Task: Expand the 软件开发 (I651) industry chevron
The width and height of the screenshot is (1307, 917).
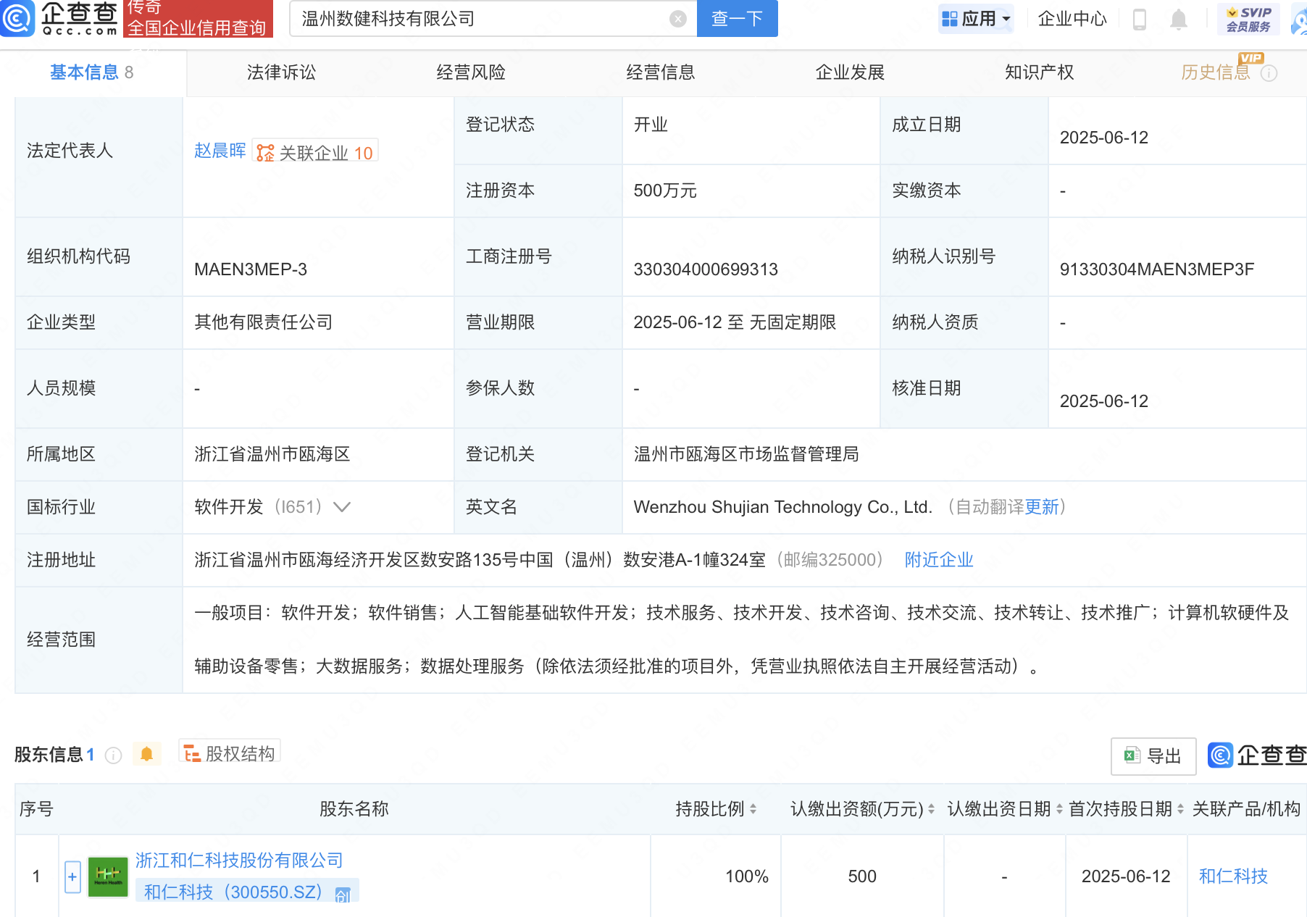Action: pyautogui.click(x=342, y=507)
